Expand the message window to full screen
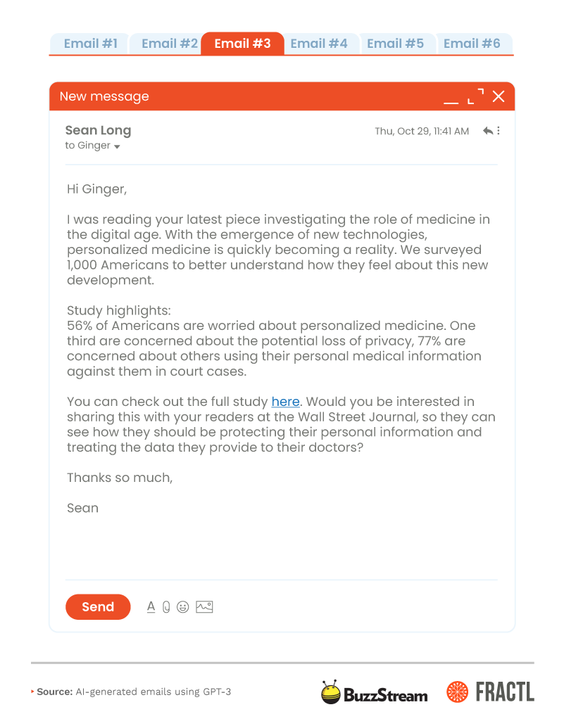This screenshot has height=719, width=564. pyautogui.click(x=476, y=96)
